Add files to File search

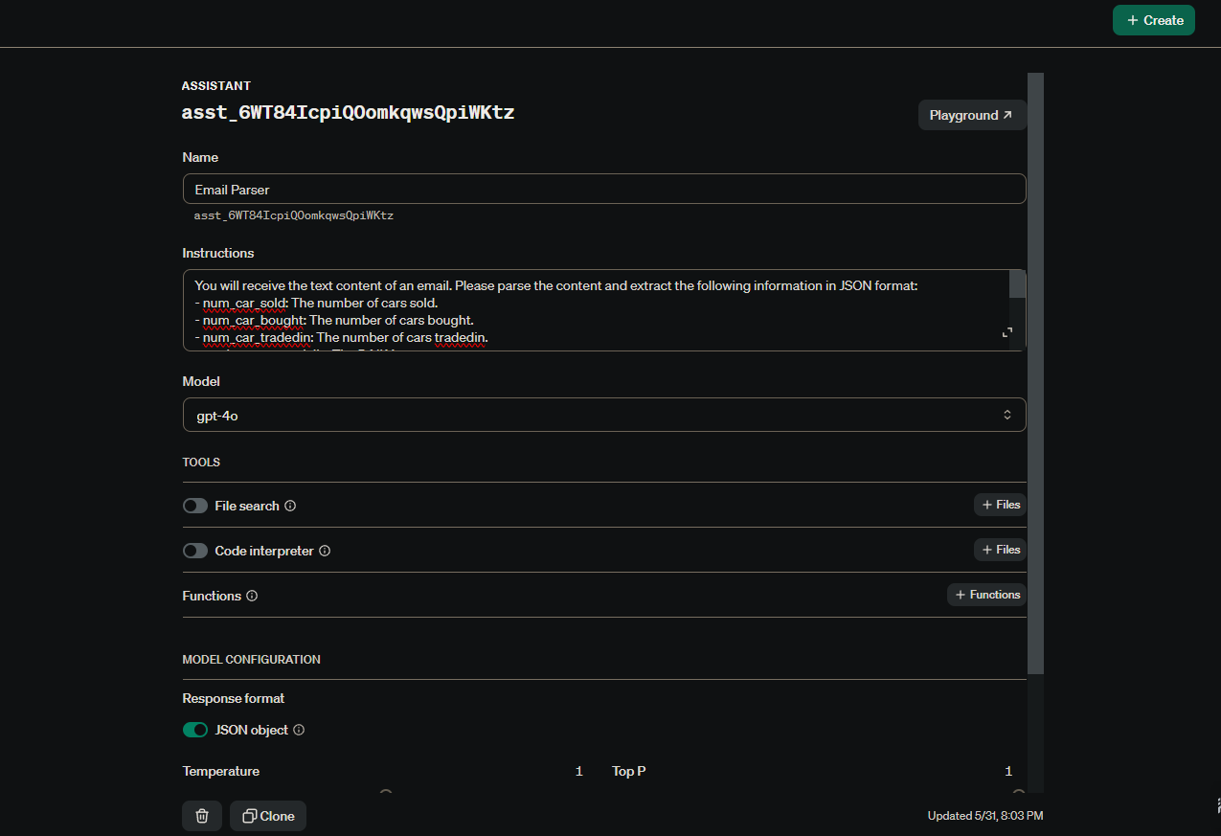tap(1000, 505)
